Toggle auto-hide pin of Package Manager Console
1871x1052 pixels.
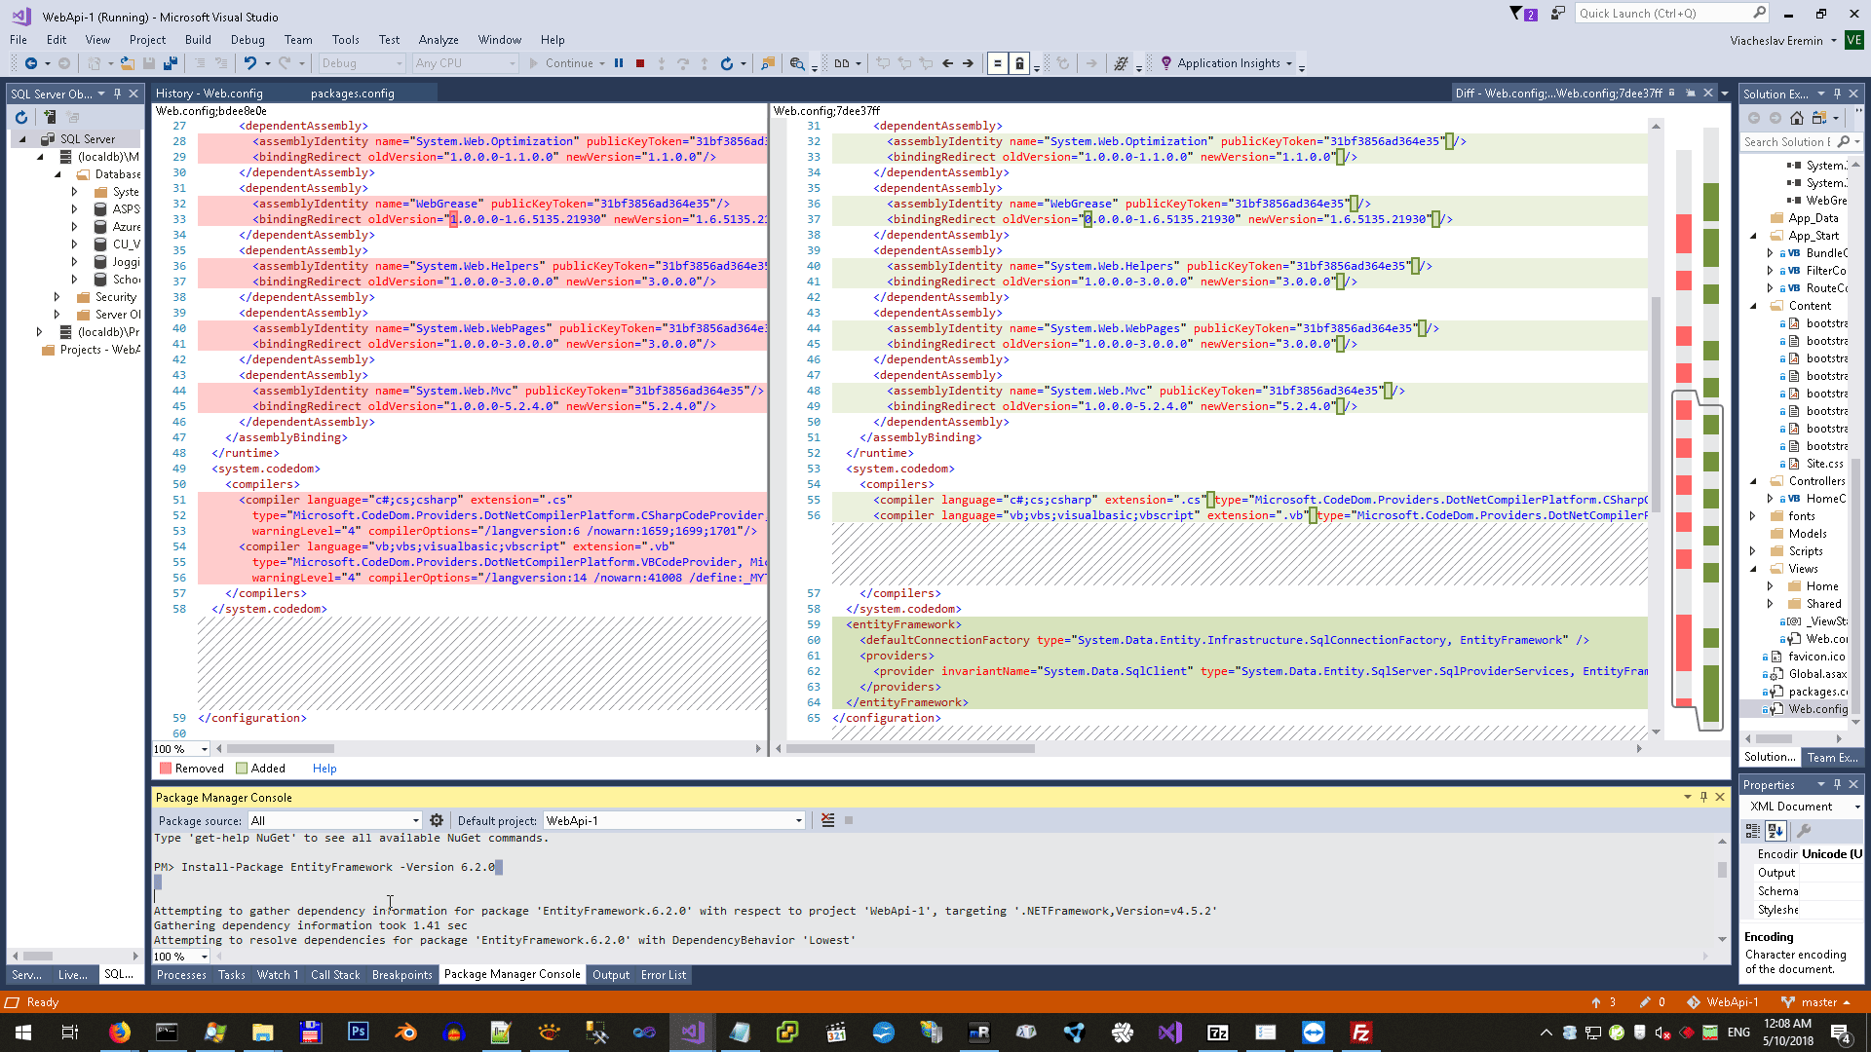point(1703,797)
